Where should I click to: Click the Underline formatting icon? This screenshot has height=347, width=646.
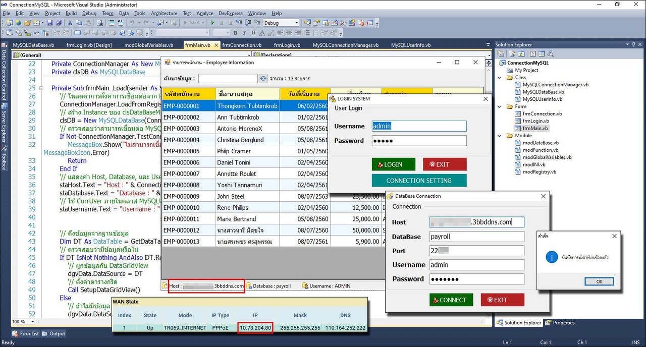coord(253,33)
